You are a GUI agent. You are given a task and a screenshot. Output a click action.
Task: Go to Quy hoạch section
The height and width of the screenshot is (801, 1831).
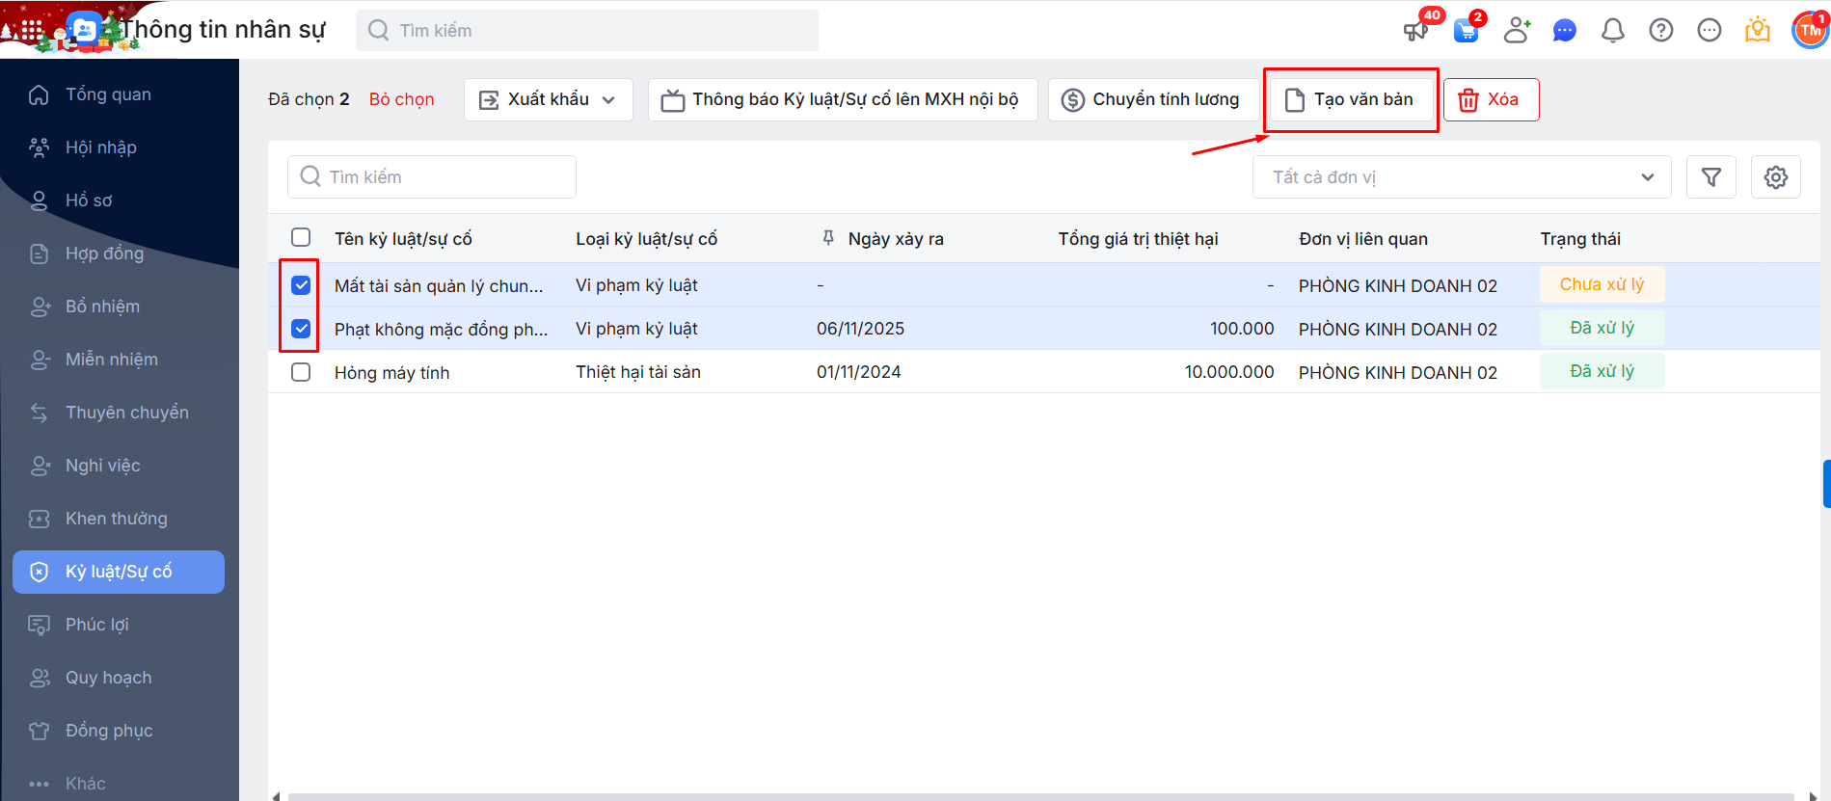pos(119,678)
